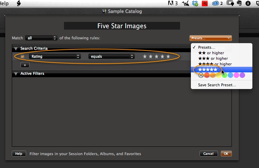The height and width of the screenshot is (168, 259).
Task: Choose Save Search Preset...
Action: 221,85
